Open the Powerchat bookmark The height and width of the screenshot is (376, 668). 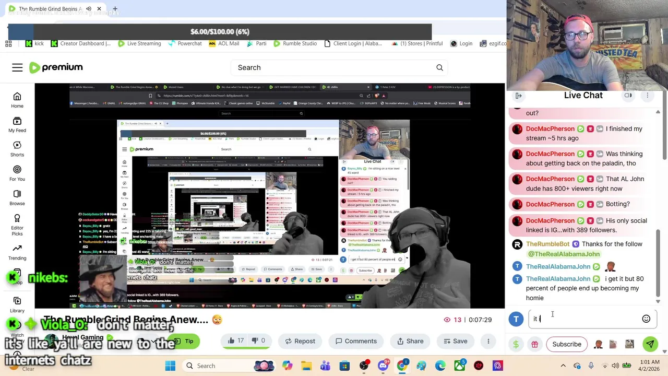pos(184,43)
